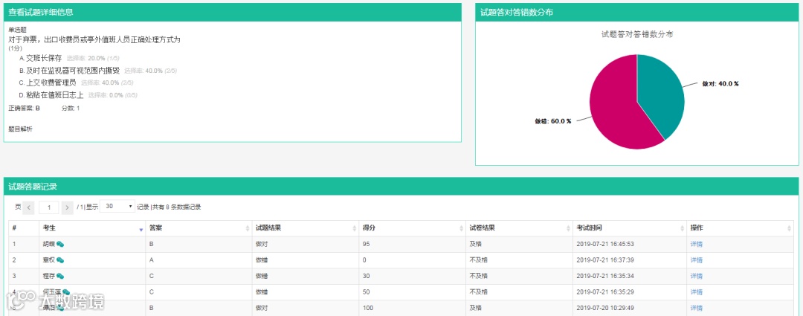Screen dimensions: 803x316
Task: Go to the next page of records
Action: 67,207
